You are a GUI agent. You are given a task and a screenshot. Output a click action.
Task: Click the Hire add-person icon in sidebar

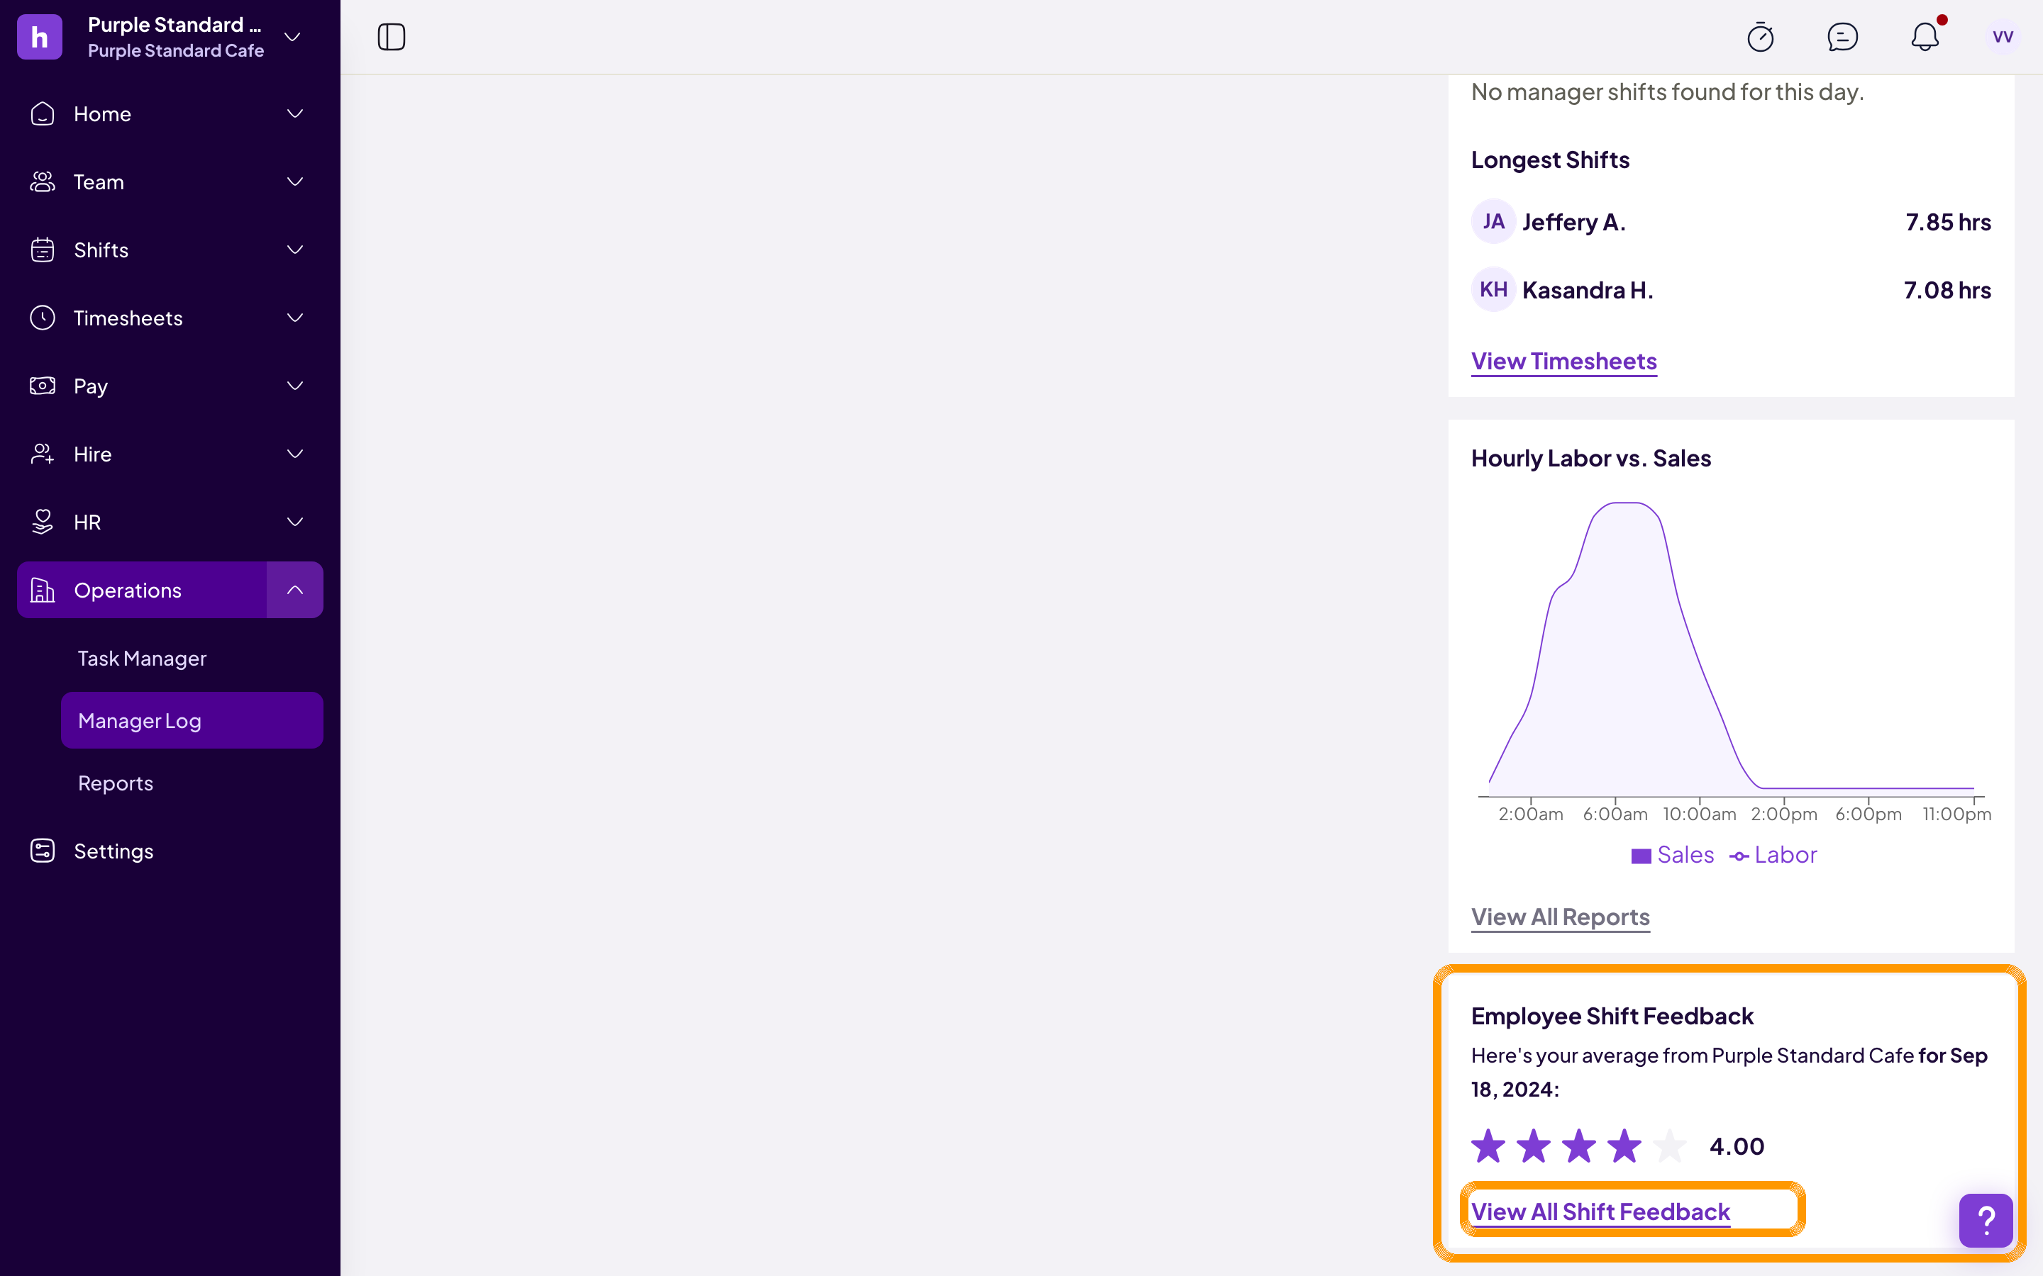(x=43, y=454)
